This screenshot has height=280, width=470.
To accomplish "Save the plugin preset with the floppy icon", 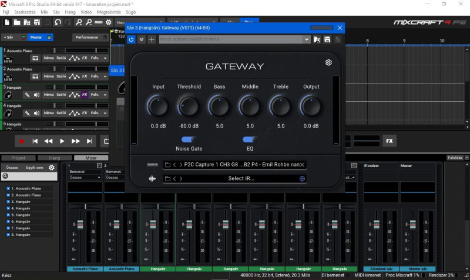I will click(327, 39).
